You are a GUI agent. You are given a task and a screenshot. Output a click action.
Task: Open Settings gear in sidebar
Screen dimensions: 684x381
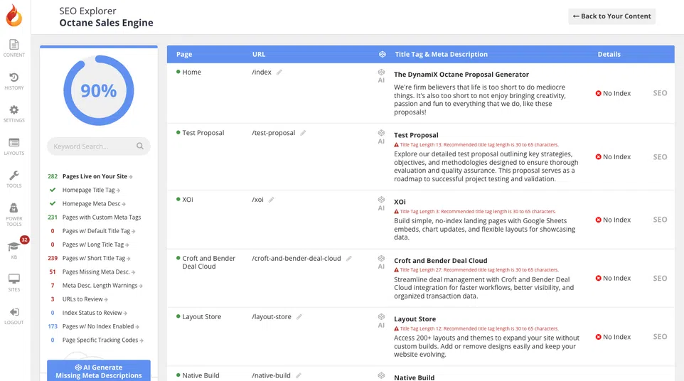(x=14, y=113)
